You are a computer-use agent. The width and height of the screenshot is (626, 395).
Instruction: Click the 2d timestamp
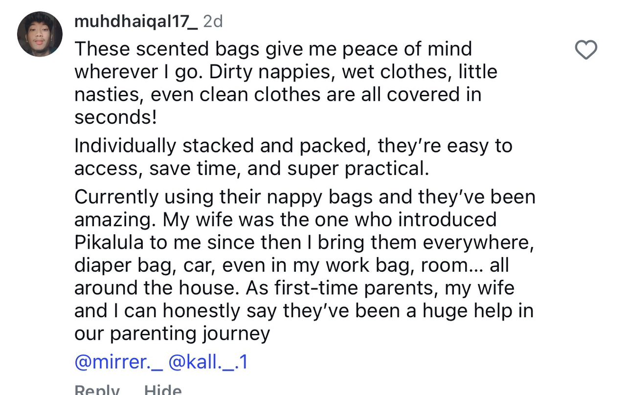(x=212, y=22)
